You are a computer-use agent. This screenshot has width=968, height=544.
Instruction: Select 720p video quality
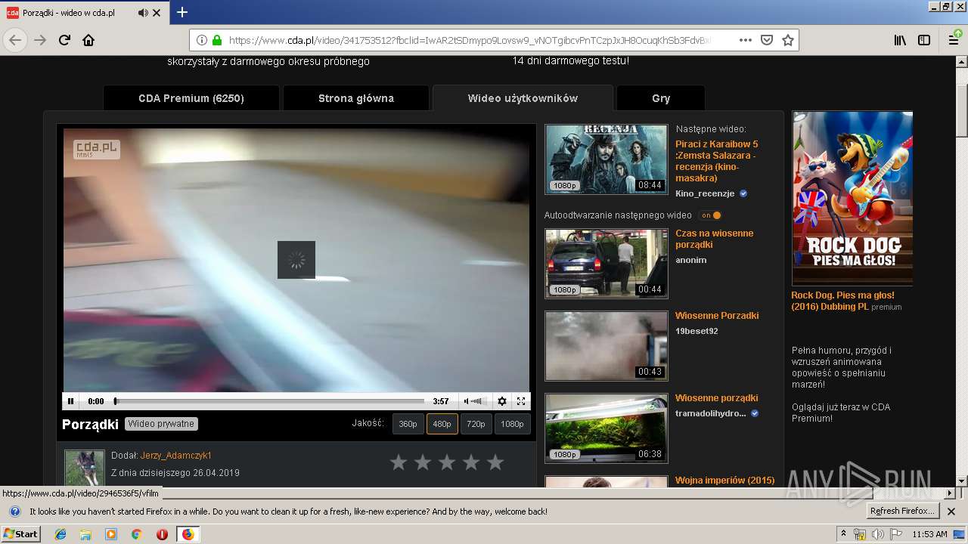point(476,424)
